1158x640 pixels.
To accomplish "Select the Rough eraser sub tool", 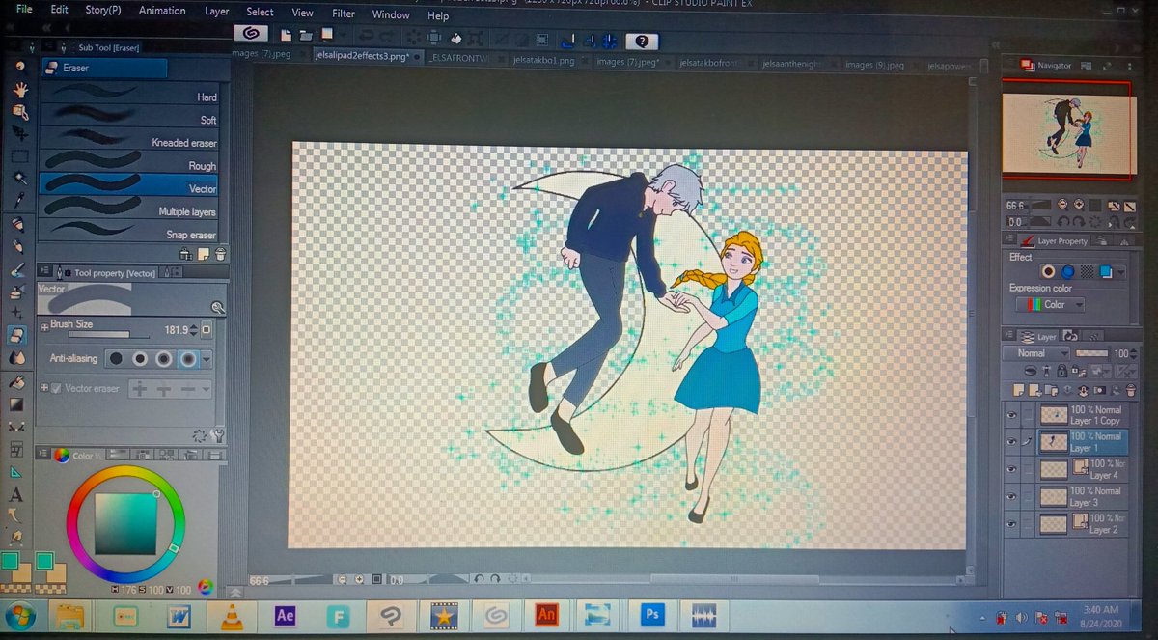I will [129, 164].
